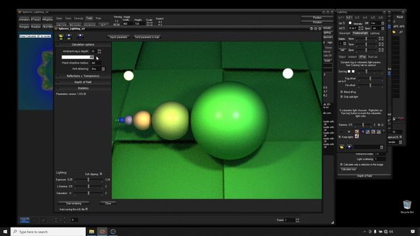This screenshot has height=236, width=420.
Task: Adjust the Gamma slider in Lighting window
Action: coord(363,125)
